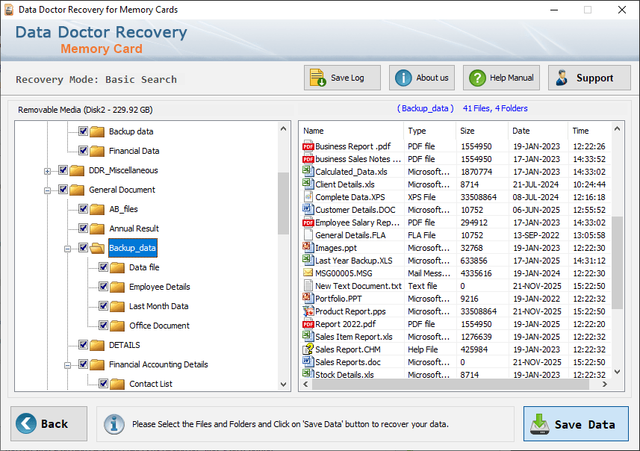
Task: Toggle the DDR_Miscellaneous checkbox
Action: click(x=63, y=169)
